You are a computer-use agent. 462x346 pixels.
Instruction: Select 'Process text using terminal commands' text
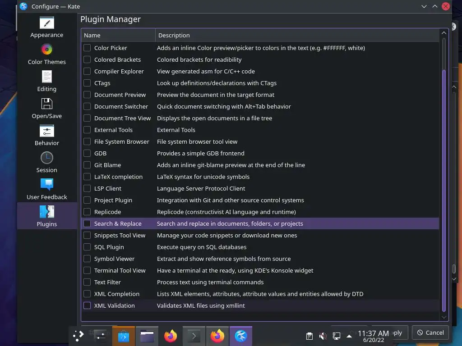tap(210, 282)
